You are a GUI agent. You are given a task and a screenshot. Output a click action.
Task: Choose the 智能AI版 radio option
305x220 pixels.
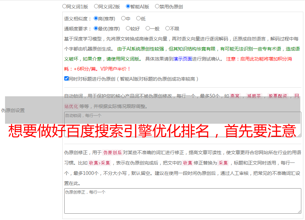coord(128,6)
